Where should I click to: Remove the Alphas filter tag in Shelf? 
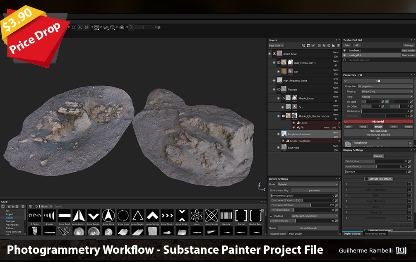(51, 206)
